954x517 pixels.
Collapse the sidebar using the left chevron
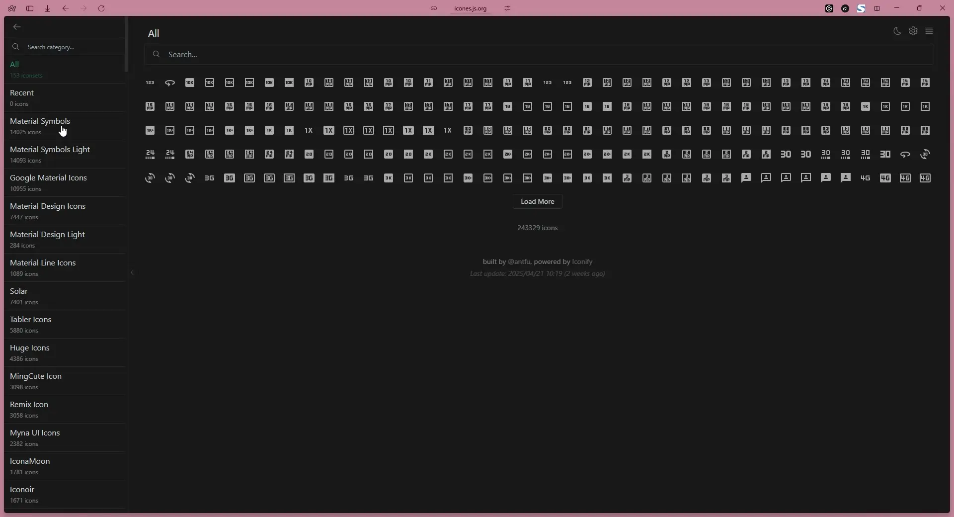132,273
